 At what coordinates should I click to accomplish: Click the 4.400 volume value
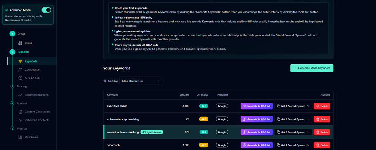click(x=186, y=106)
